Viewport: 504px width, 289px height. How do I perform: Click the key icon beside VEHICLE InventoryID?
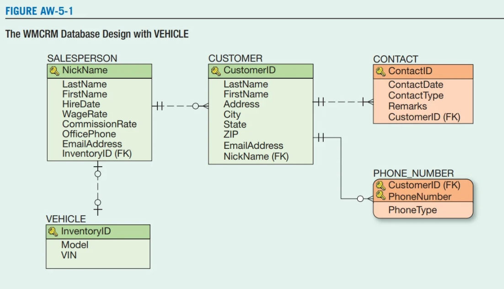(53, 232)
